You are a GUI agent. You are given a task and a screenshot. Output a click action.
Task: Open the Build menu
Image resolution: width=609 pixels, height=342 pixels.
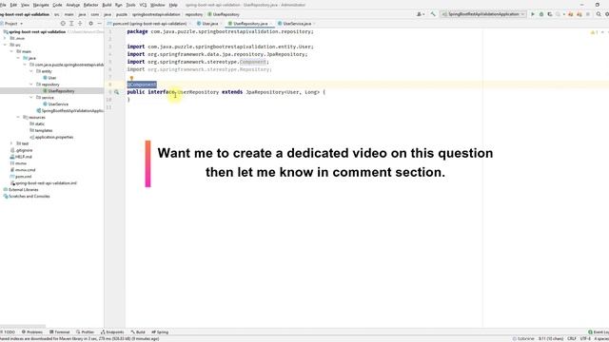click(x=107, y=5)
